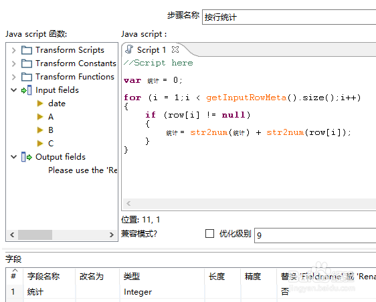This screenshot has height=302, width=376.
Task: Click getInputRowMeta in the script
Action: coord(246,98)
